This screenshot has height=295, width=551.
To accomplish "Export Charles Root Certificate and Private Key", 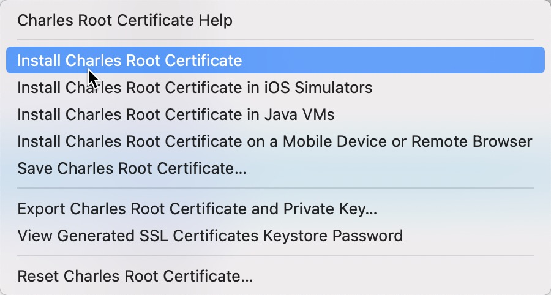I will click(x=197, y=209).
